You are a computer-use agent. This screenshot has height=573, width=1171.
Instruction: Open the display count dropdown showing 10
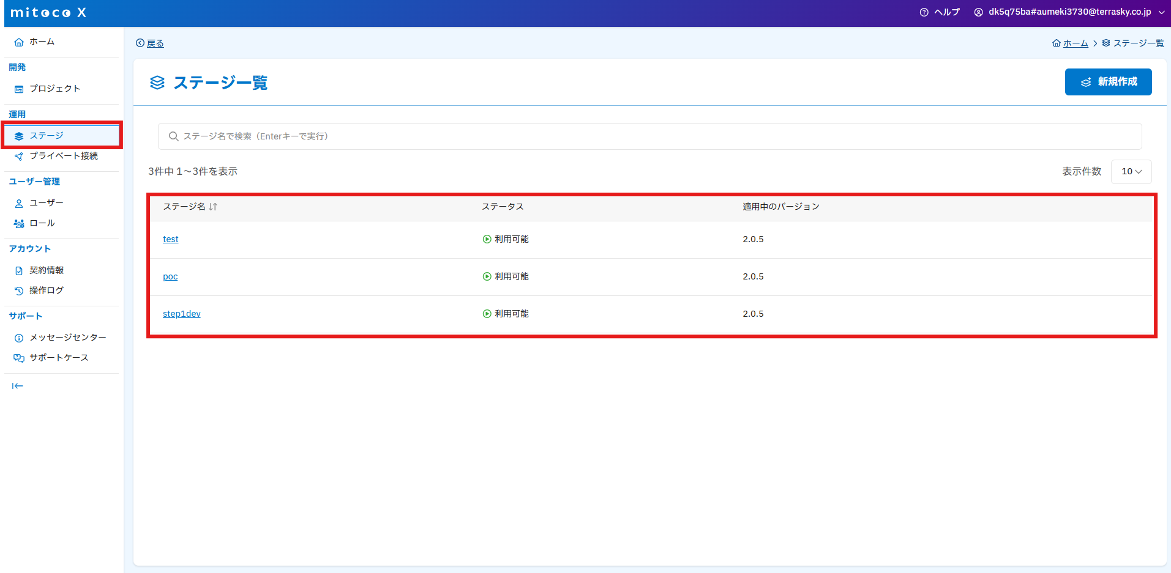[1131, 172]
